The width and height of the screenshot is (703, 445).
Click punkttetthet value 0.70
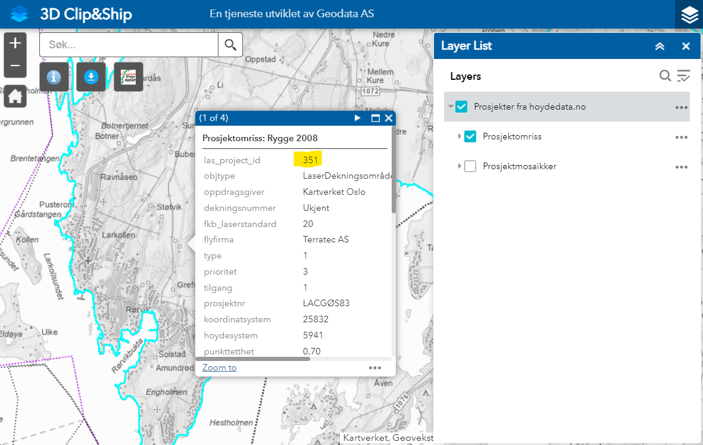point(311,351)
